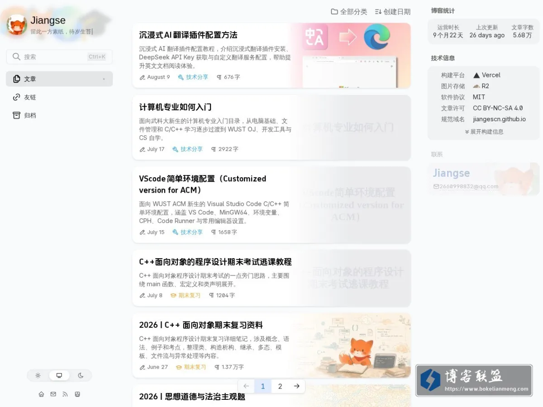The width and height of the screenshot is (543, 407).
Task: Click the Jiangse site title
Action: [48, 20]
